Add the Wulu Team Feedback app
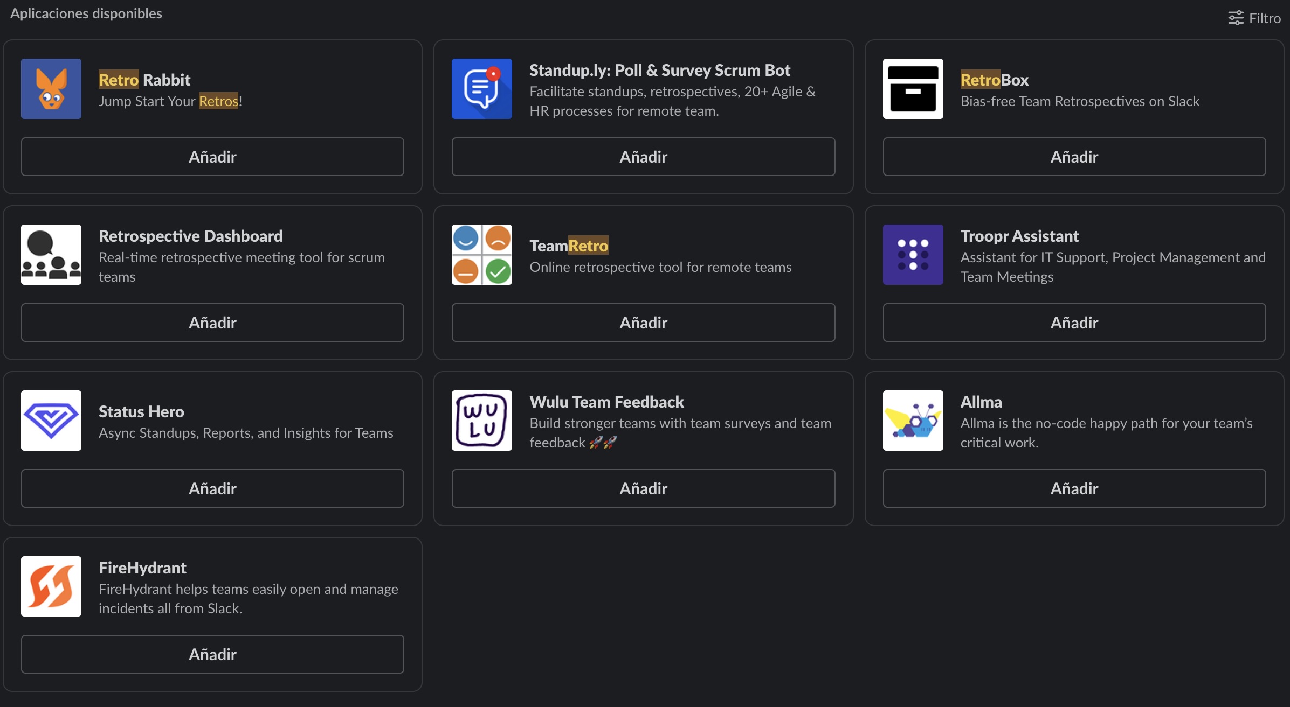Image resolution: width=1290 pixels, height=707 pixels. coord(643,488)
